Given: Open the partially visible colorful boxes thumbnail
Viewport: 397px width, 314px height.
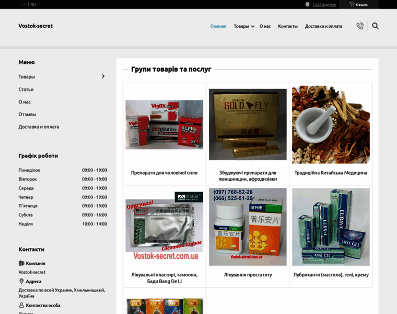Looking at the screenshot, I should (165, 306).
